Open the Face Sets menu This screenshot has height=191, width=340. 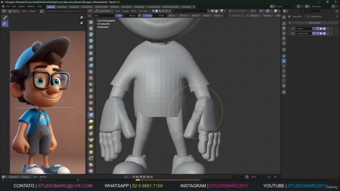[143, 11]
